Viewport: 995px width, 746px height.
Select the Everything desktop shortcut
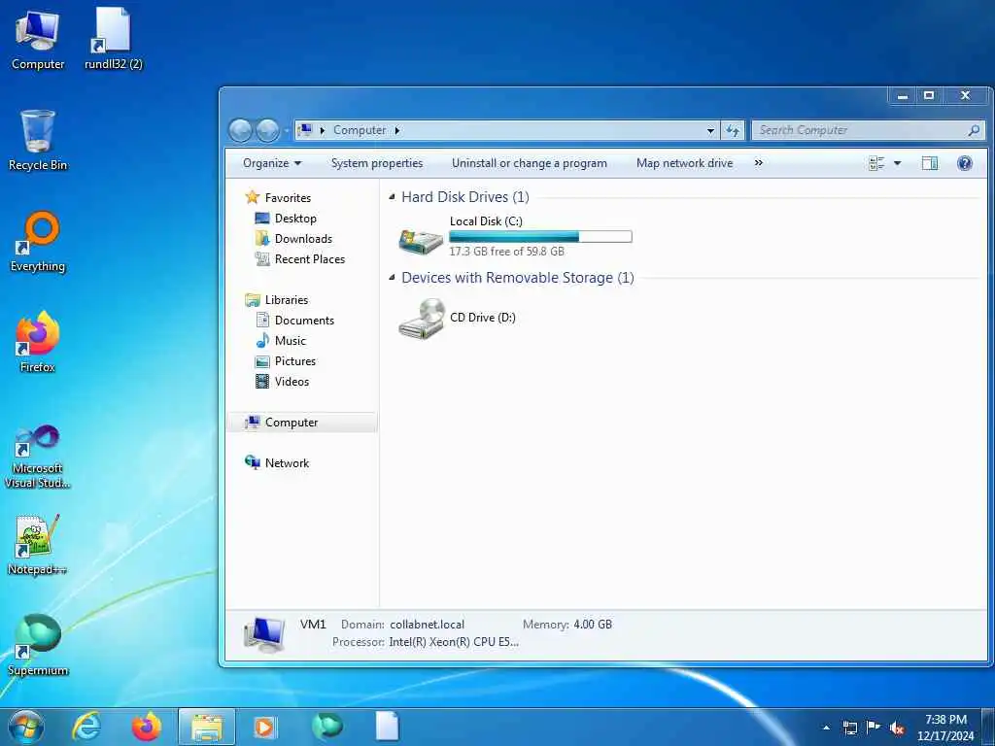pos(38,241)
